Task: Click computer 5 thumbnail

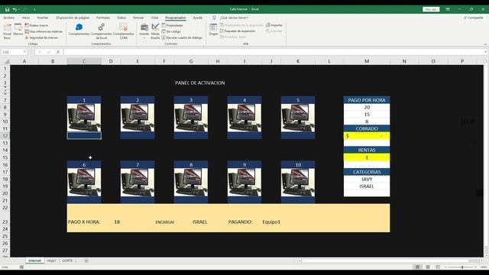Action: click(298, 118)
